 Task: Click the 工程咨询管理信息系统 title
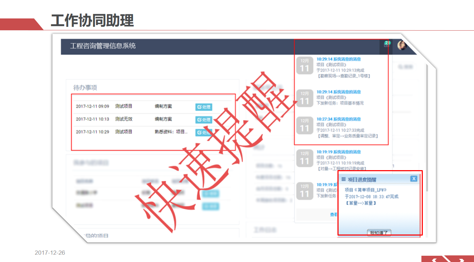[103, 46]
